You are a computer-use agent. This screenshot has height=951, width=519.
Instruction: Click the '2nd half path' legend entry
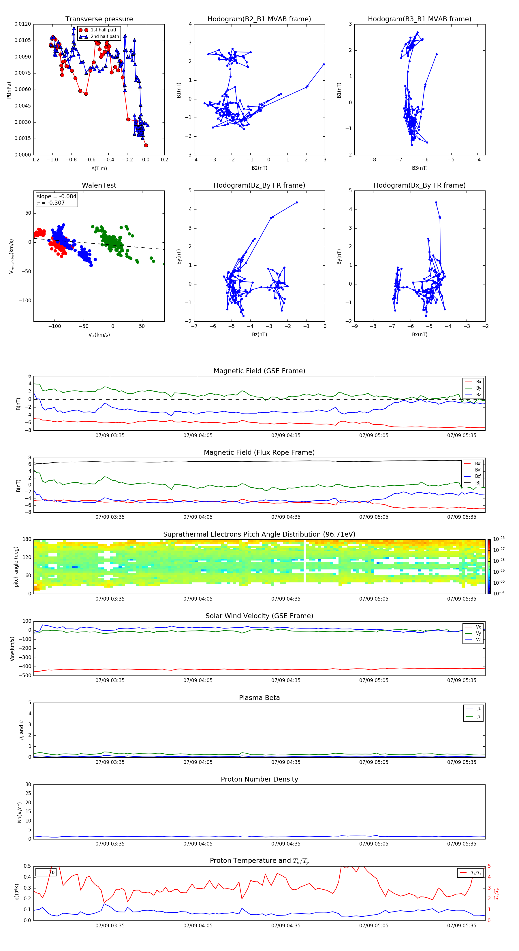coord(99,37)
